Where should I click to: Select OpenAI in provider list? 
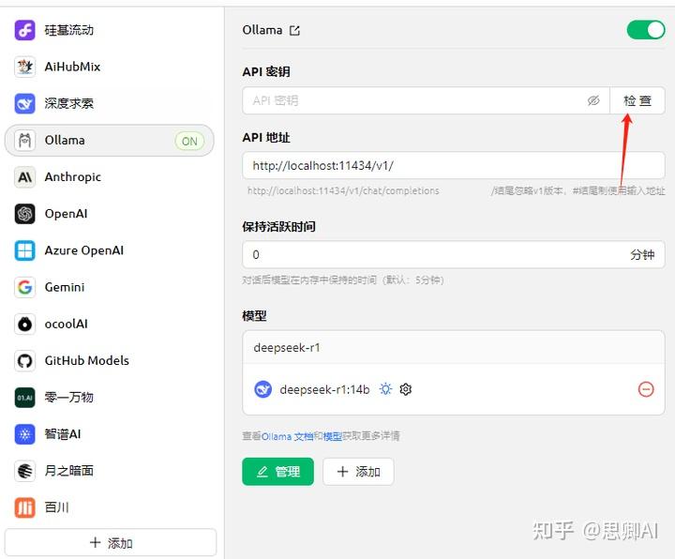(110, 214)
